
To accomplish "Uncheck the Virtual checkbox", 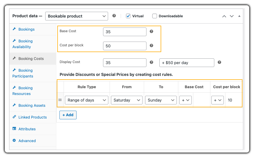I will (128, 16).
